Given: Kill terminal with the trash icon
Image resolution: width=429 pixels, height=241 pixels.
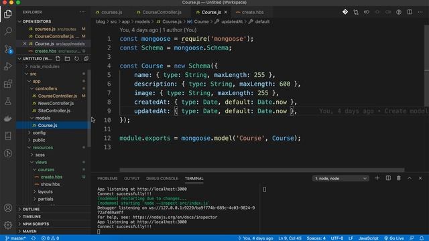Looking at the screenshot, I should (x=399, y=178).
